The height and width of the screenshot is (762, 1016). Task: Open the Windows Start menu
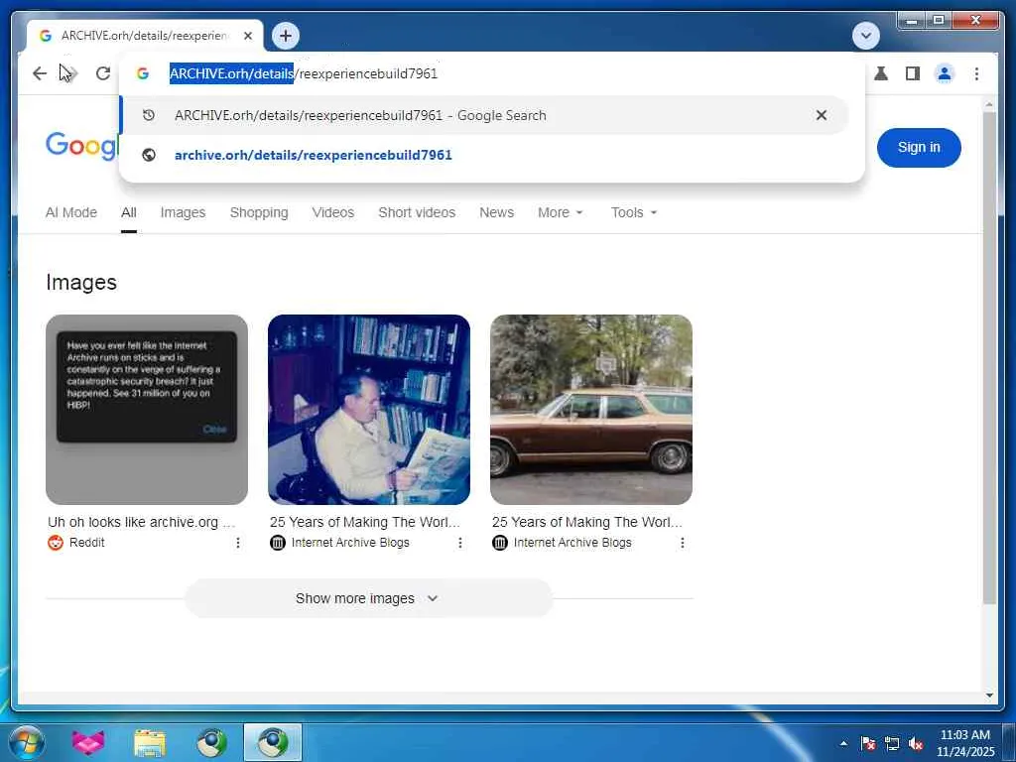pos(26,742)
